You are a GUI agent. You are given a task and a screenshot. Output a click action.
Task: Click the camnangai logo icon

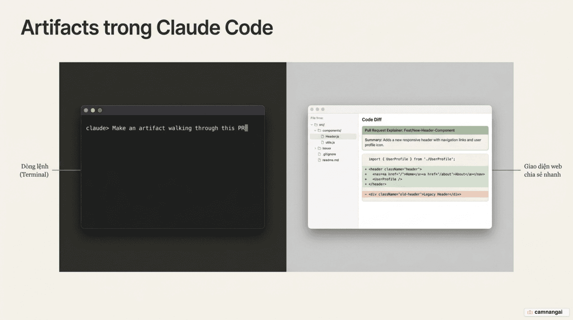click(x=530, y=312)
